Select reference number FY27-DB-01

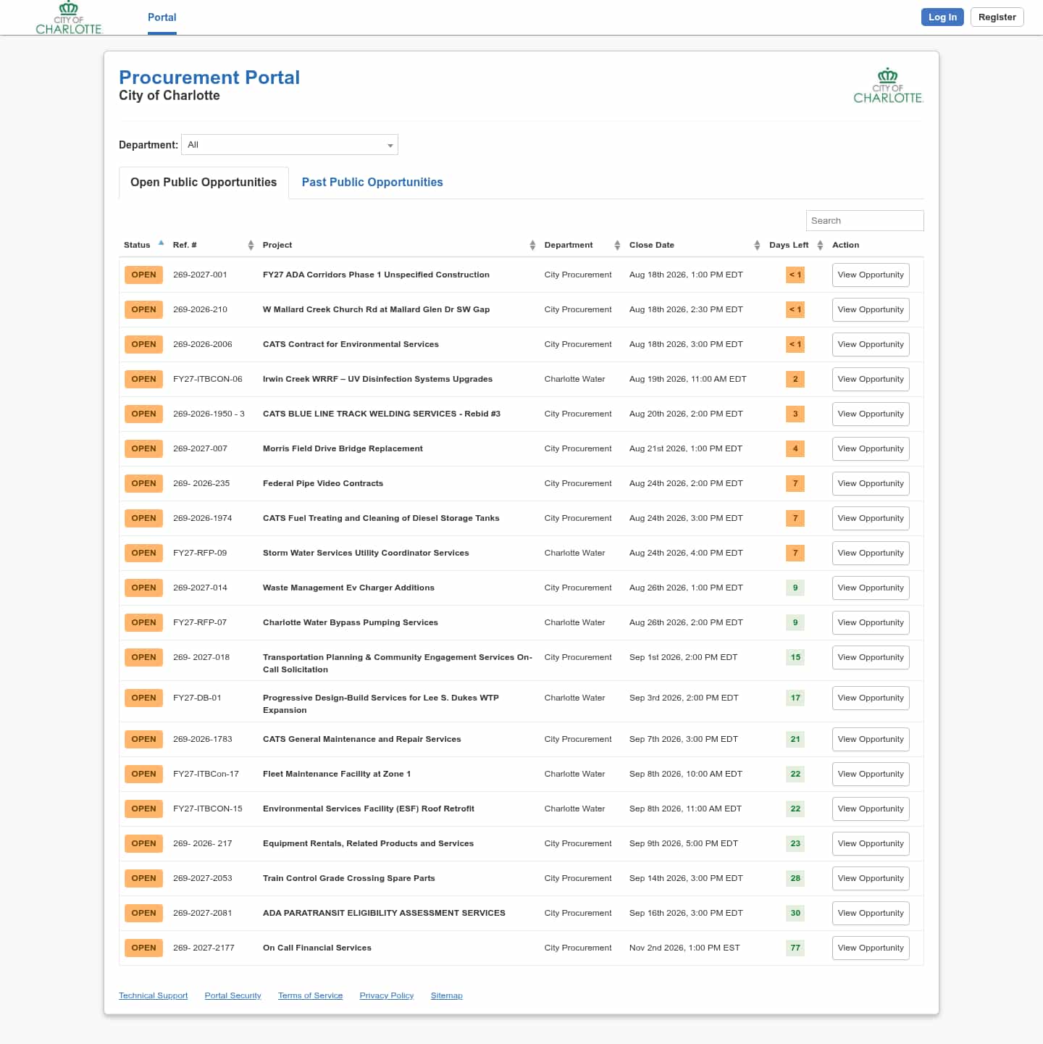tap(197, 698)
